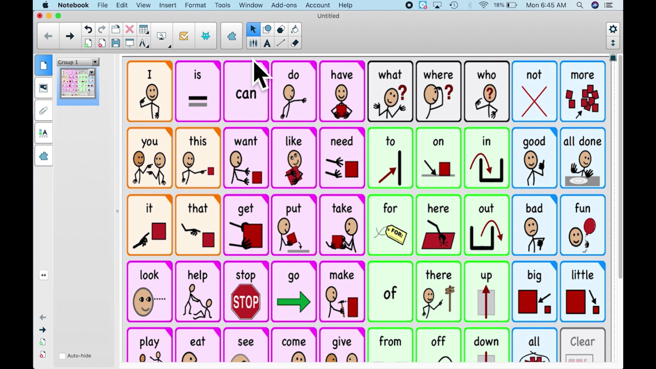The height and width of the screenshot is (369, 656).
Task: Open the Tools menu
Action: click(222, 5)
